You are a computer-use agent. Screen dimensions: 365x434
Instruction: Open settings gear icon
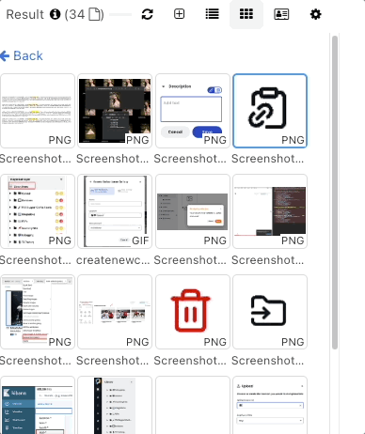point(315,14)
